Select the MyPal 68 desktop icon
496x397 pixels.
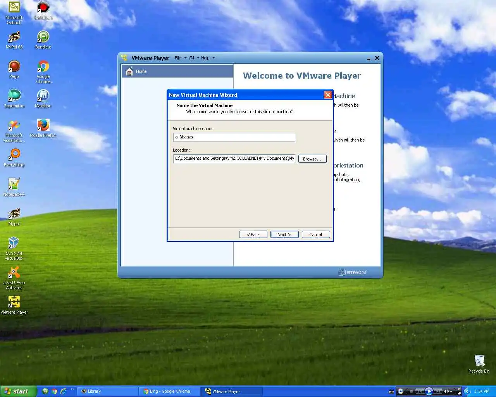14,40
